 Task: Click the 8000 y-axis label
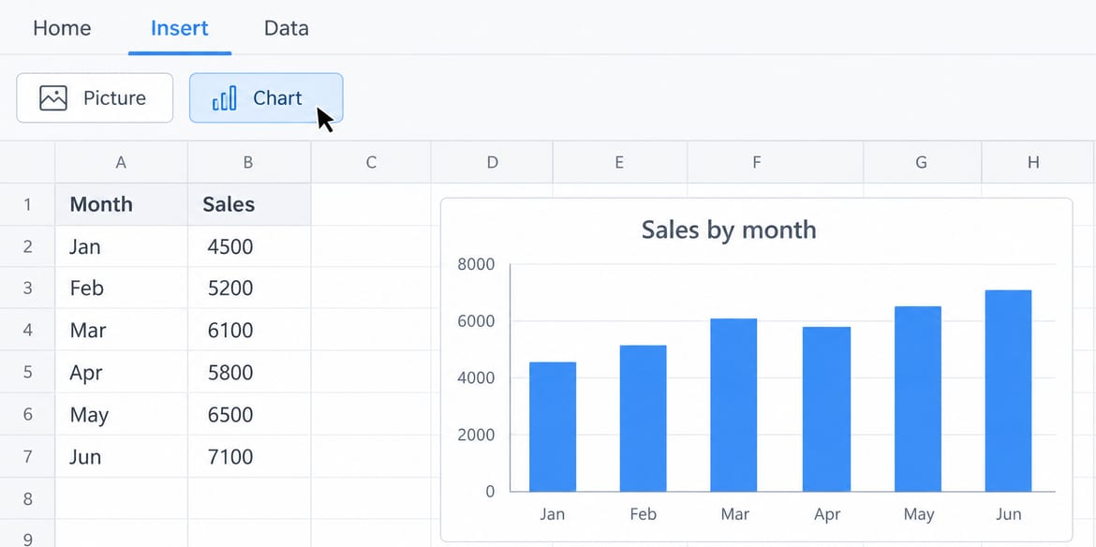pyautogui.click(x=476, y=264)
